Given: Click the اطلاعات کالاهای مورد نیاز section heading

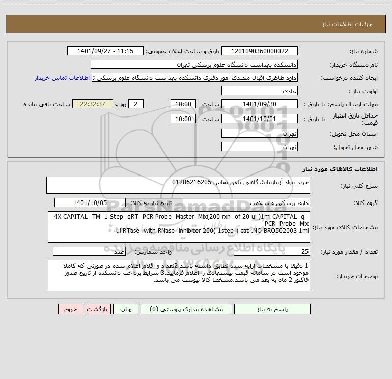Looking at the screenshot, I should point(340,169).
